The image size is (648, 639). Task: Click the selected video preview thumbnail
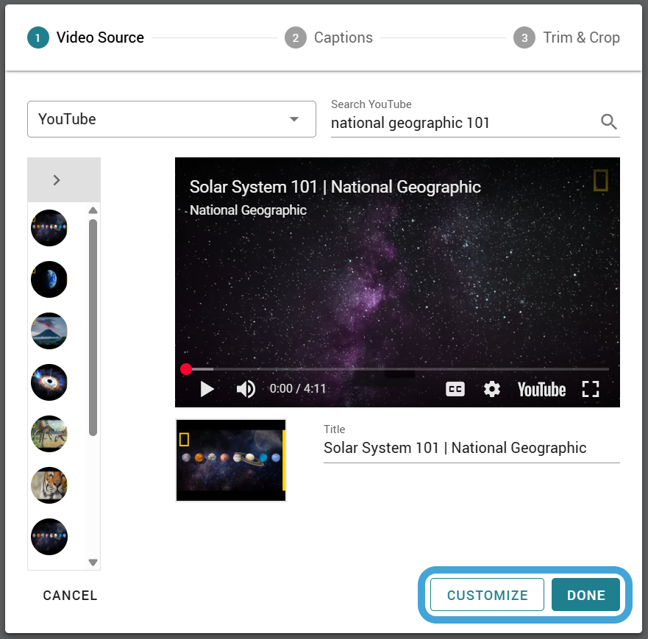click(x=231, y=460)
